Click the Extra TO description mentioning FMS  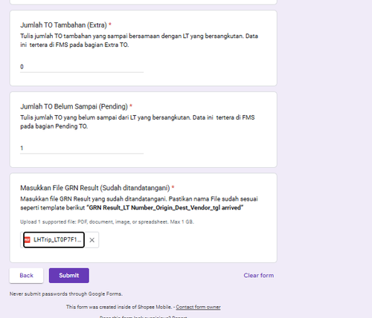click(139, 40)
